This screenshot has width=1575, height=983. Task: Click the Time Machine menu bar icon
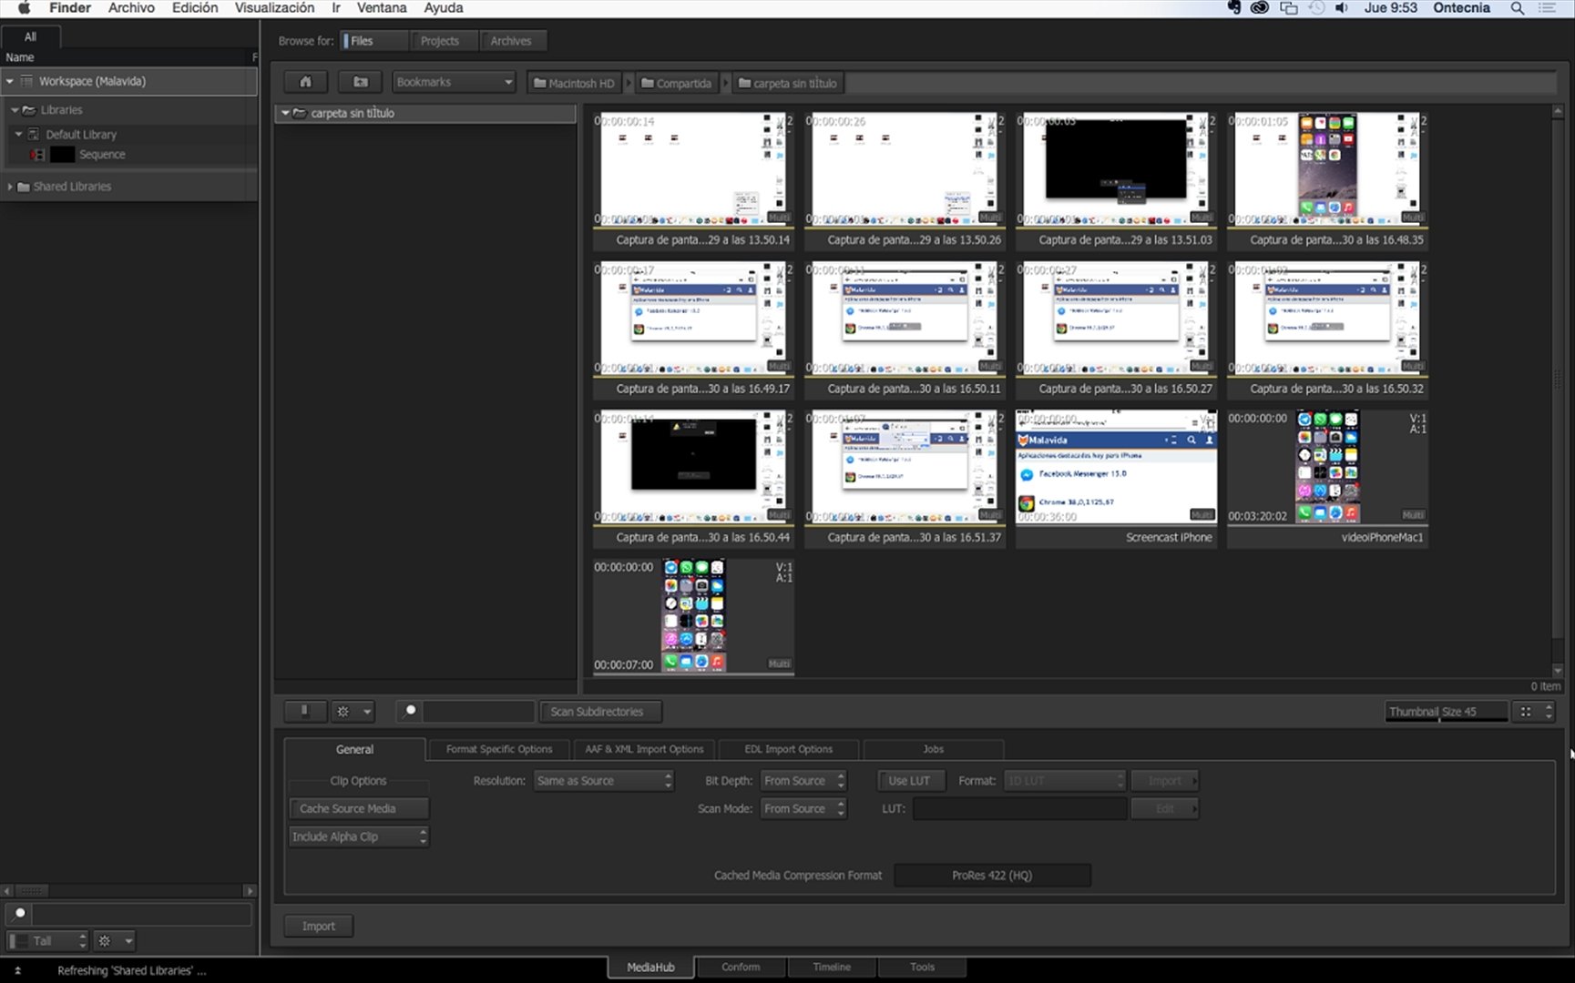[x=1315, y=8]
